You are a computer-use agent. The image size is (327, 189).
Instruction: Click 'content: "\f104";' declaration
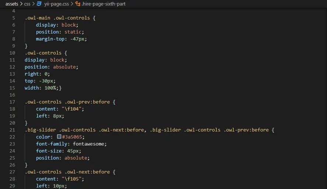tap(60, 109)
